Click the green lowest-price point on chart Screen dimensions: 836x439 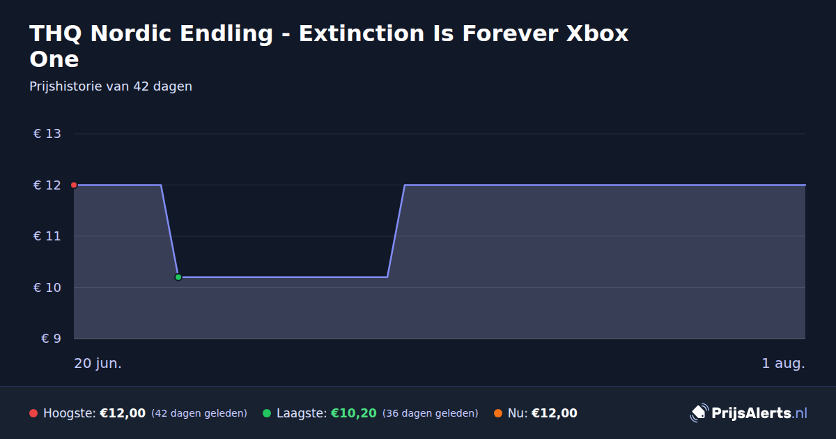pyautogui.click(x=178, y=277)
